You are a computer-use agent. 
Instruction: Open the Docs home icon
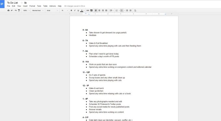[x=2, y=4]
